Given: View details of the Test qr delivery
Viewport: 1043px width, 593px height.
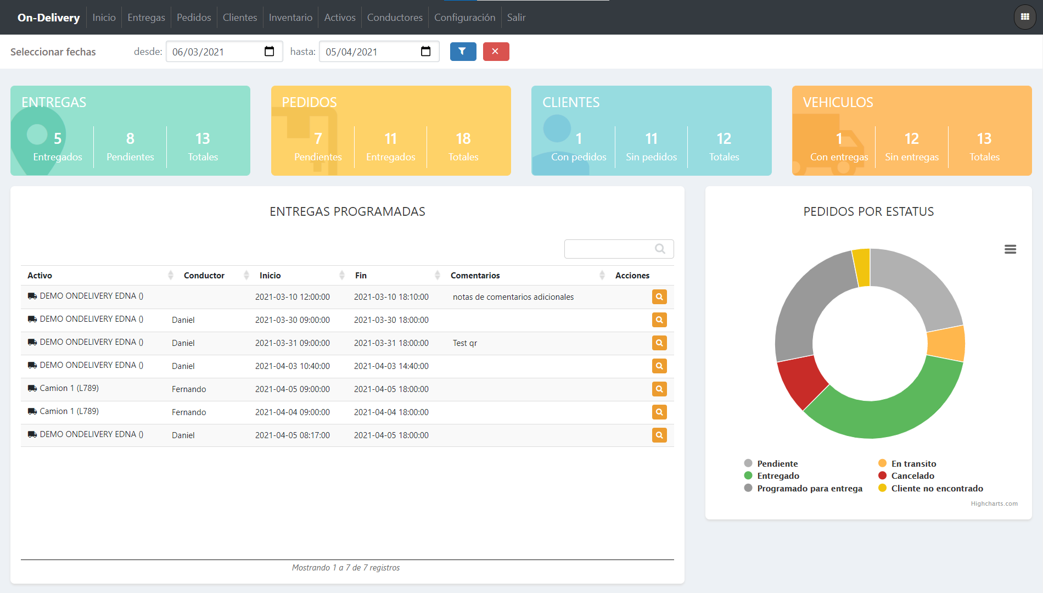Looking at the screenshot, I should coord(659,343).
